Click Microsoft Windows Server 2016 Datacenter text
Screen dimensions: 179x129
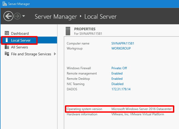(142, 109)
